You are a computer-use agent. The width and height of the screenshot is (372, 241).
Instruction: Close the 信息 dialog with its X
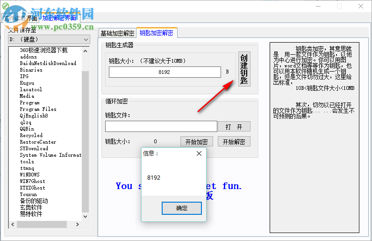click(x=199, y=153)
